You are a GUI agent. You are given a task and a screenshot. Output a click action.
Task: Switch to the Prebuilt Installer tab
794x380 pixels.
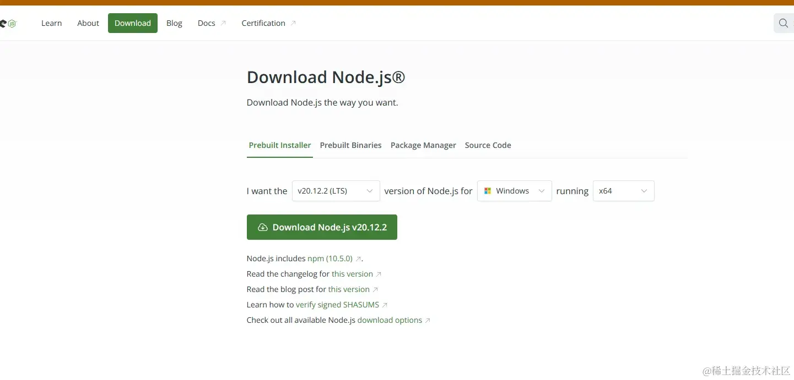[280, 145]
